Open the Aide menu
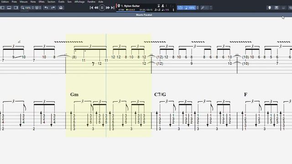The width and height of the screenshot is (292, 164). [x=101, y=2]
